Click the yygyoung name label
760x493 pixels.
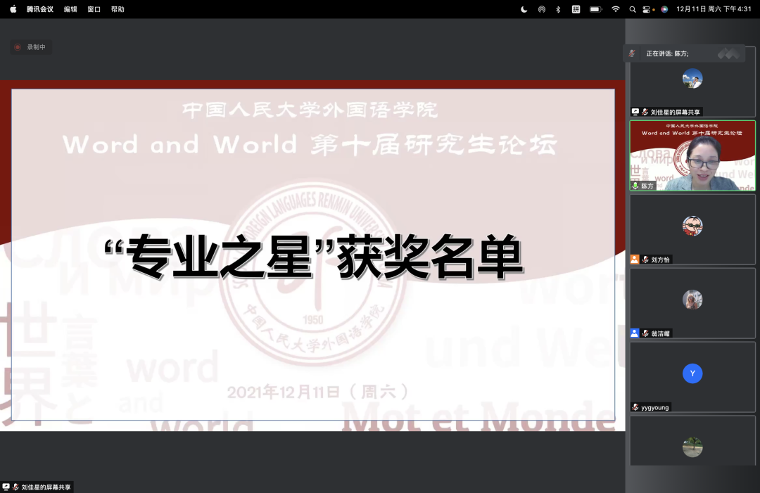[655, 408]
